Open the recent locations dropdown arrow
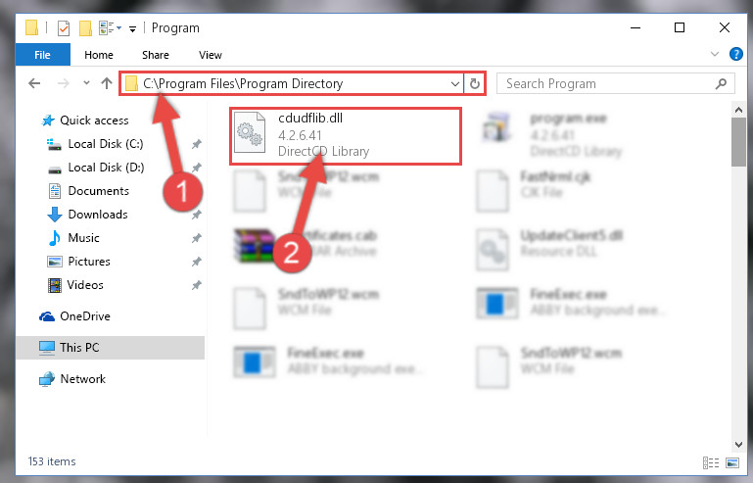 (86, 83)
